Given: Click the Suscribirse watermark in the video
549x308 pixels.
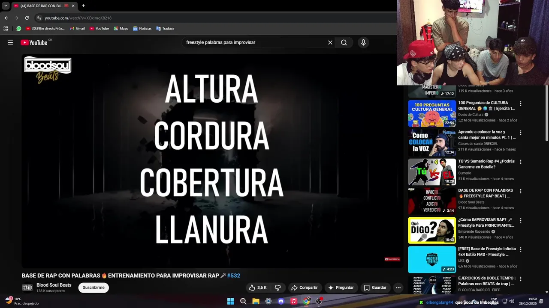Looking at the screenshot, I should [x=392, y=259].
